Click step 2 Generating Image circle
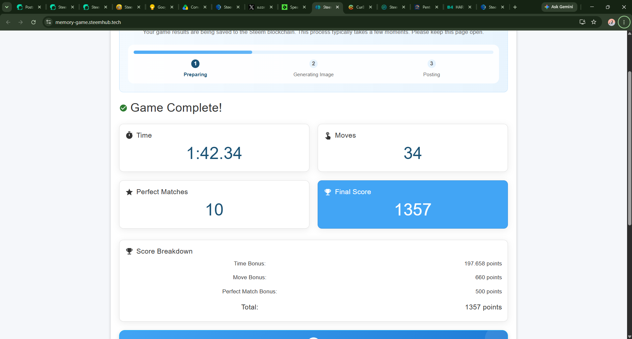 click(313, 63)
